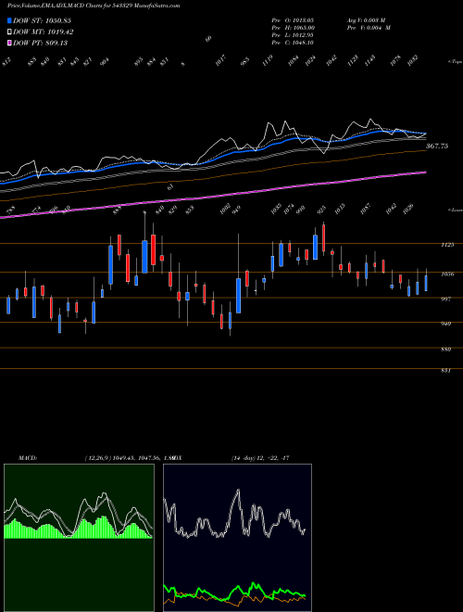Viewport: 463px width, 612px height.
Task: Click the 1125 price axis label
Action: pos(447,245)
